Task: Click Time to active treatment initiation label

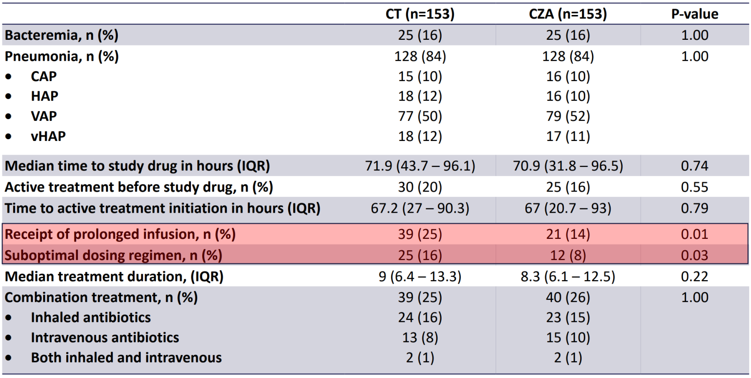Action: 162,208
